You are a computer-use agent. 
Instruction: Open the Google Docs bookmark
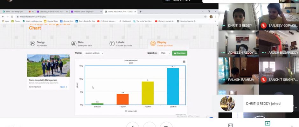click(67, 21)
